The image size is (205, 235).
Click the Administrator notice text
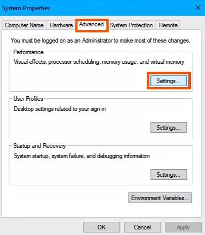[101, 41]
